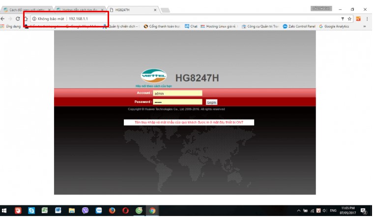Open Firefox from the taskbar
Screen dimensions: 374x217
(x=112, y=211)
